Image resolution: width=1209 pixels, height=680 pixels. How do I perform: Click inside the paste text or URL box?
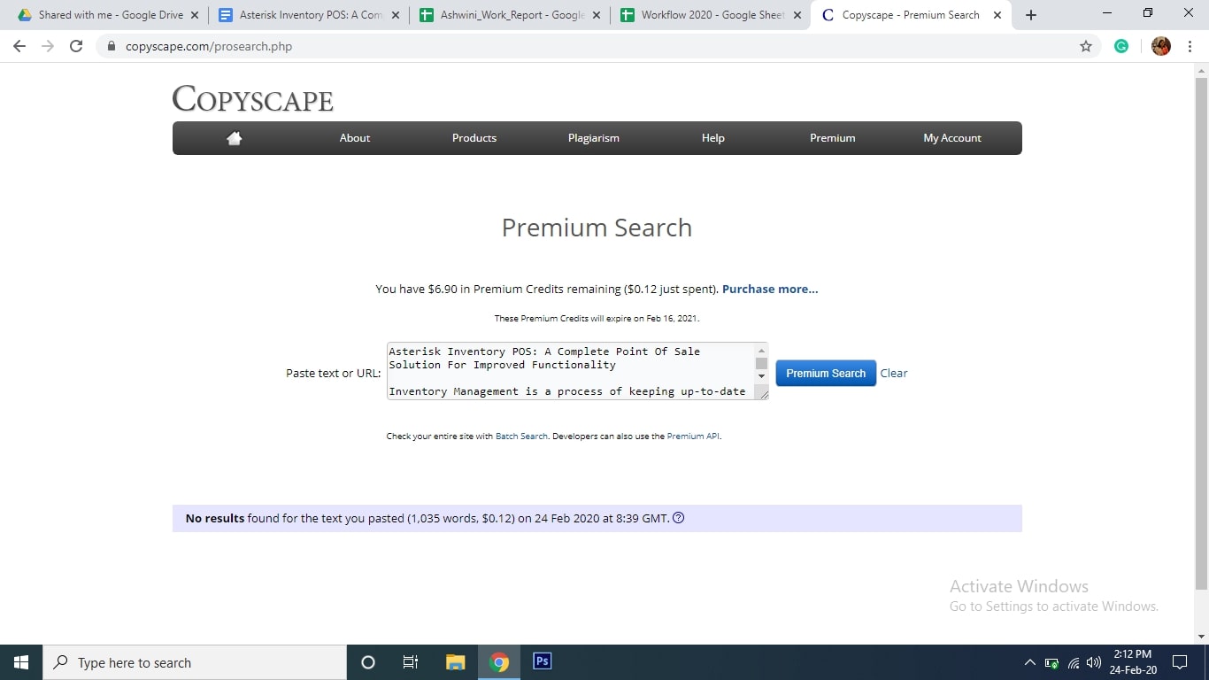click(x=571, y=371)
